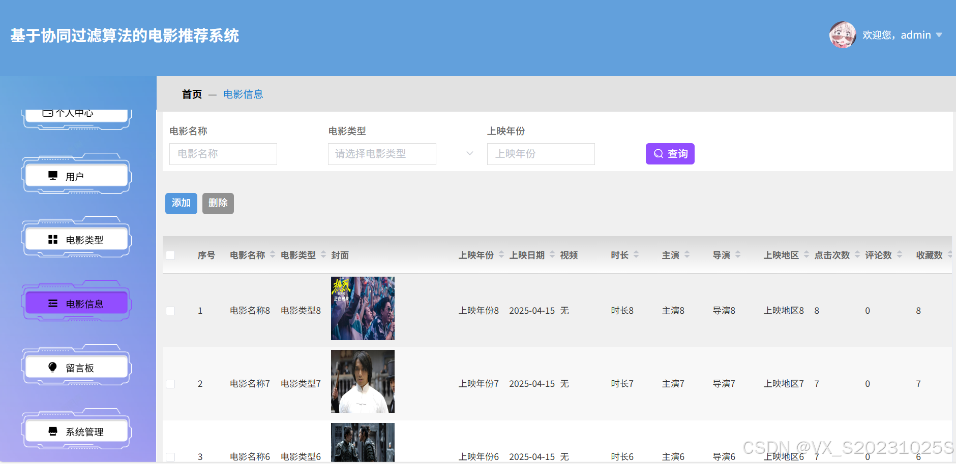This screenshot has height=464, width=956.
Task: Click the 电影类型7 cell
Action: click(x=301, y=384)
